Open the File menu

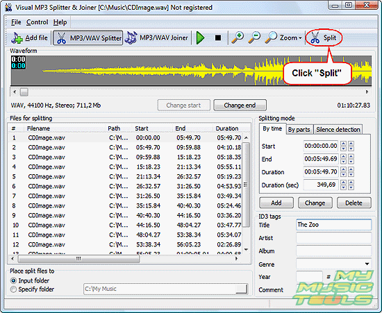[x=16, y=22]
